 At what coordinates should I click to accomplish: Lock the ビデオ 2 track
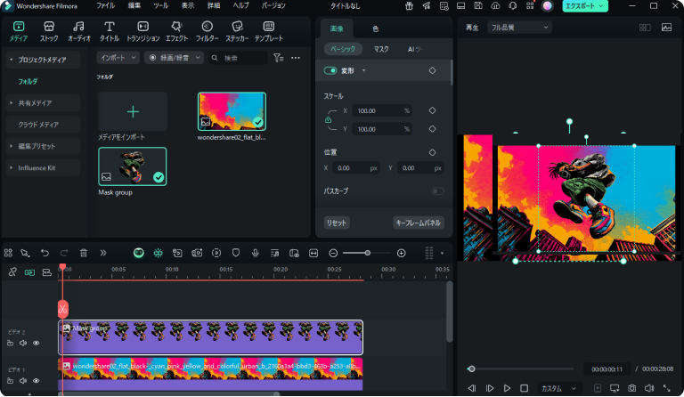[x=10, y=343]
